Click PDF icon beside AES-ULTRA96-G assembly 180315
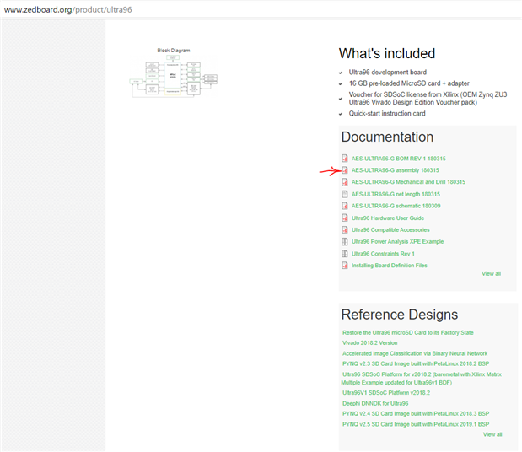522x452 pixels. (345, 170)
